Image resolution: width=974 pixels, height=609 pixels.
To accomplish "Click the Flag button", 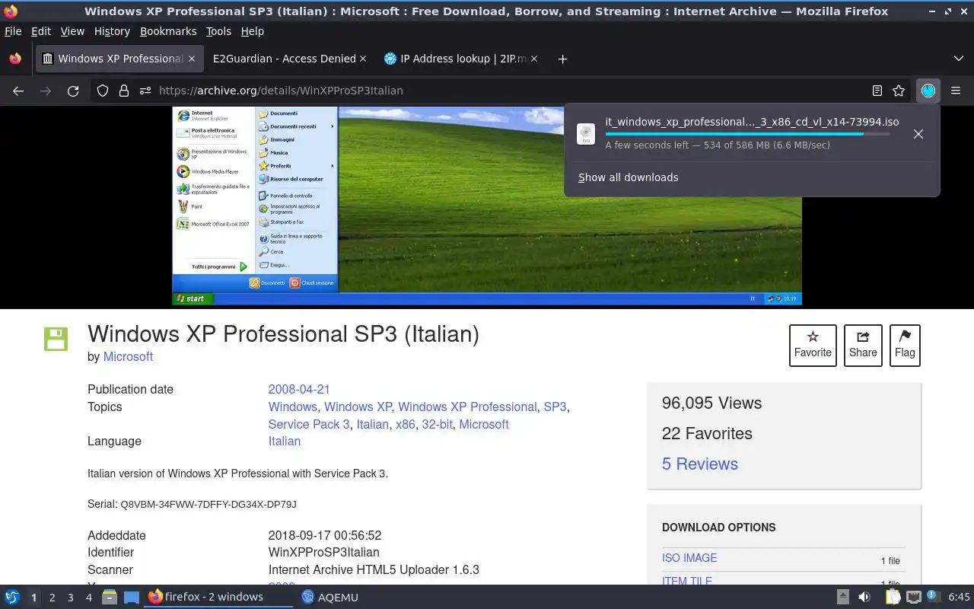I will click(905, 345).
